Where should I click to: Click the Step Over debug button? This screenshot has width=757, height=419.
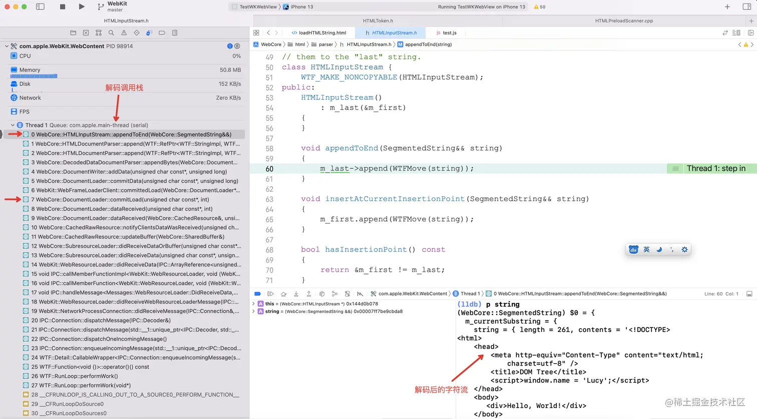(x=283, y=294)
